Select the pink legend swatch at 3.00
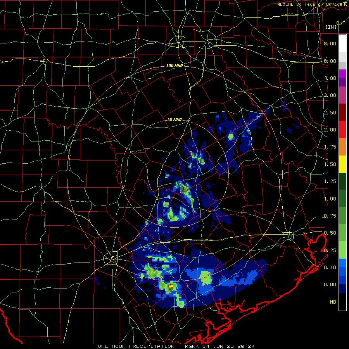The image size is (349, 349). [342, 95]
